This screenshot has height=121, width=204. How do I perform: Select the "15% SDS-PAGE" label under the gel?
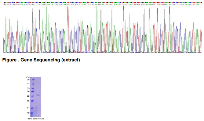[x=36, y=119]
